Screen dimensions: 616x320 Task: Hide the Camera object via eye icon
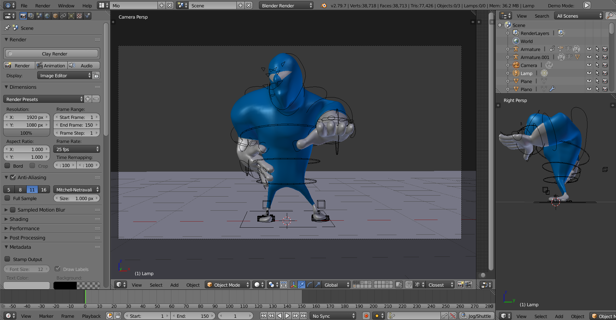point(589,65)
